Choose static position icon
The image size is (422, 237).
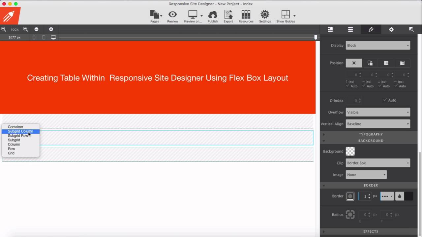click(354, 63)
